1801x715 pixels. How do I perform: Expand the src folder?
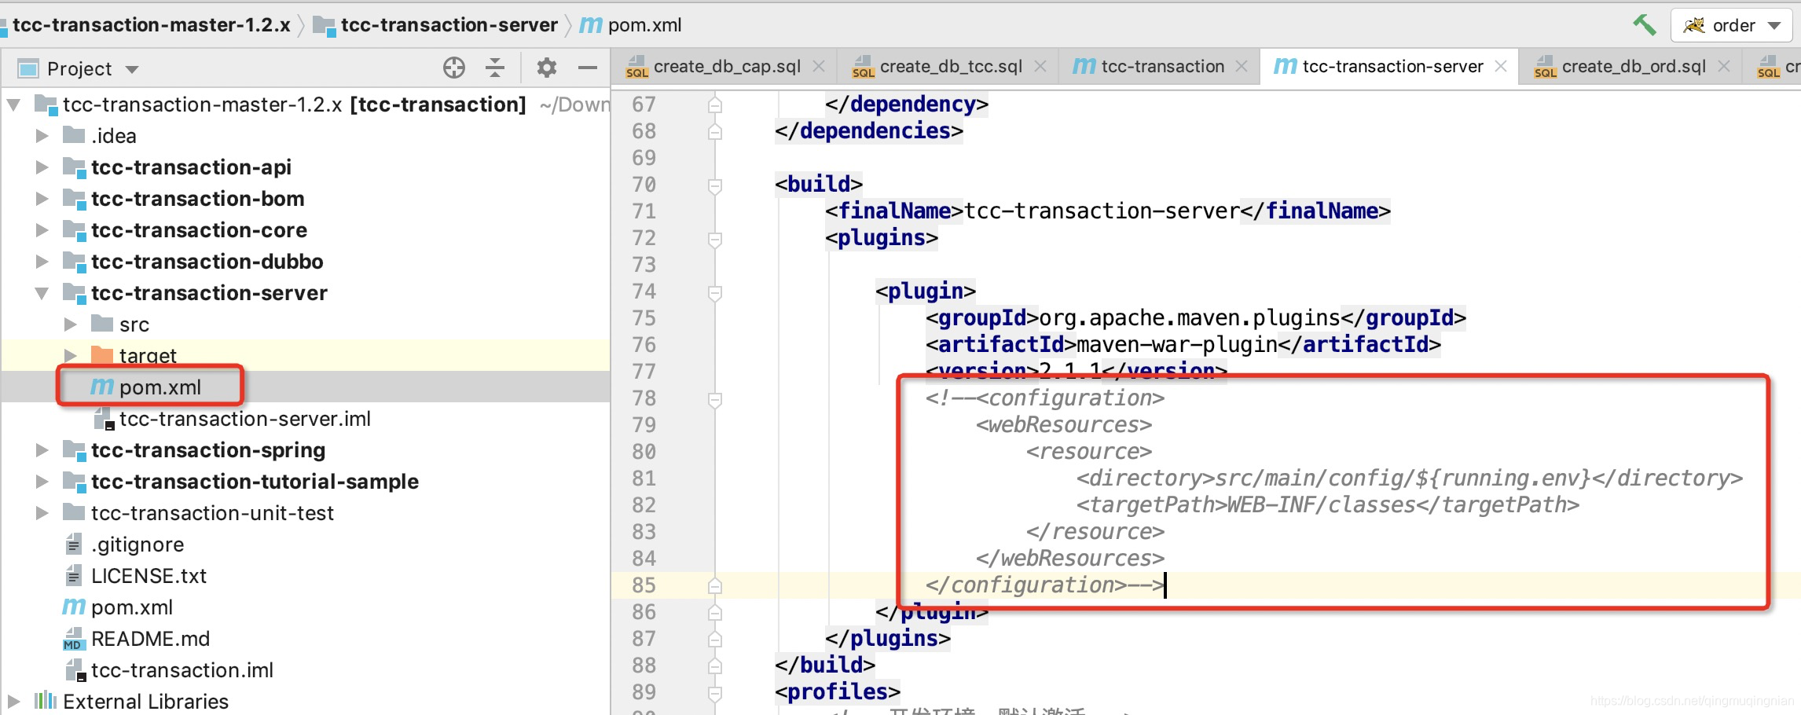pyautogui.click(x=70, y=324)
